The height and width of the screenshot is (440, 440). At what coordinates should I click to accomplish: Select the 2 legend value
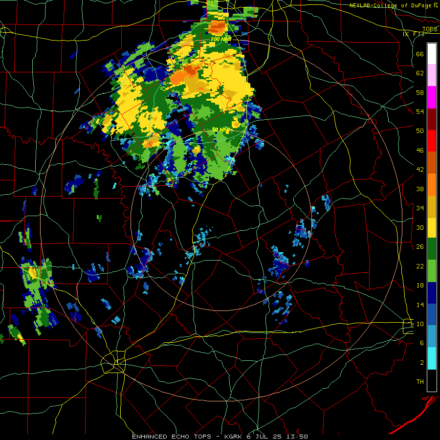[x=422, y=362]
